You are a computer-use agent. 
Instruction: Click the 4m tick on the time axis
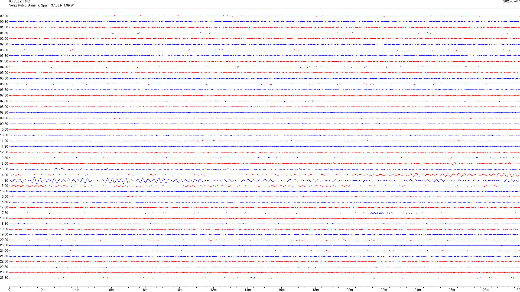[x=77, y=290]
